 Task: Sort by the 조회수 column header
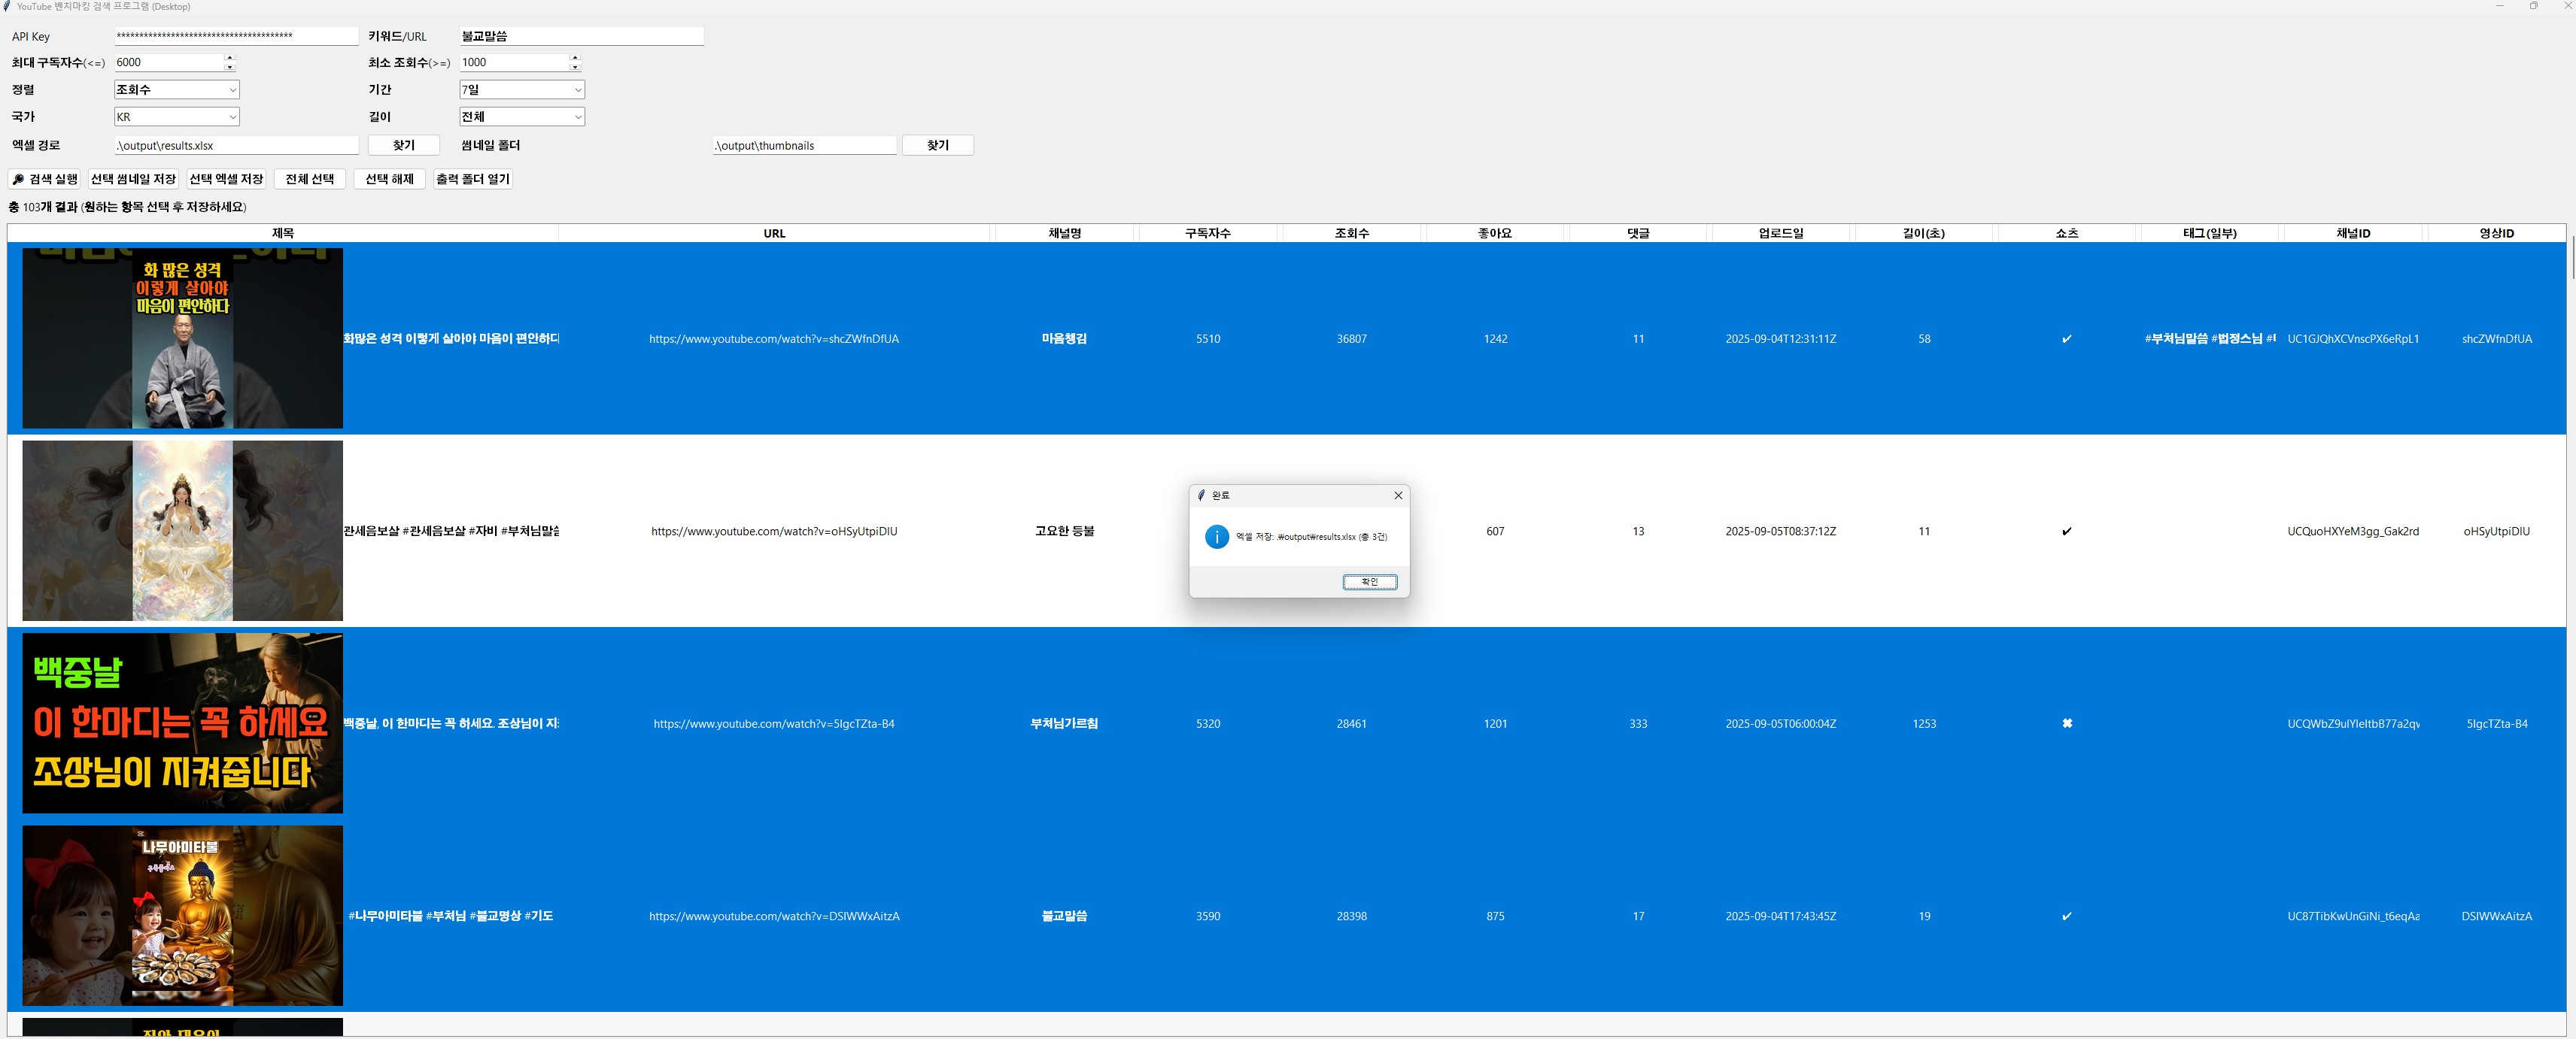coord(1351,233)
